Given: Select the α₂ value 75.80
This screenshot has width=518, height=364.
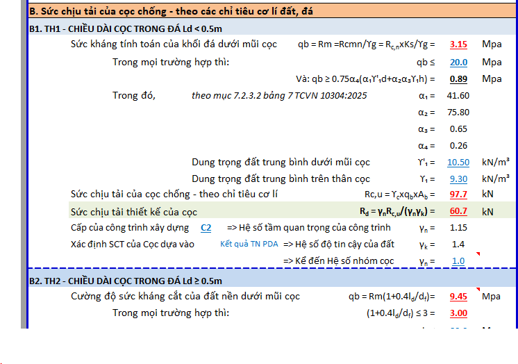Looking at the screenshot, I should click(x=458, y=113).
